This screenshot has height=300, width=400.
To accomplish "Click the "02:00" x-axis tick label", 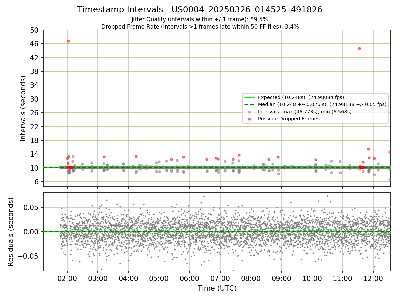I will tap(67, 278).
